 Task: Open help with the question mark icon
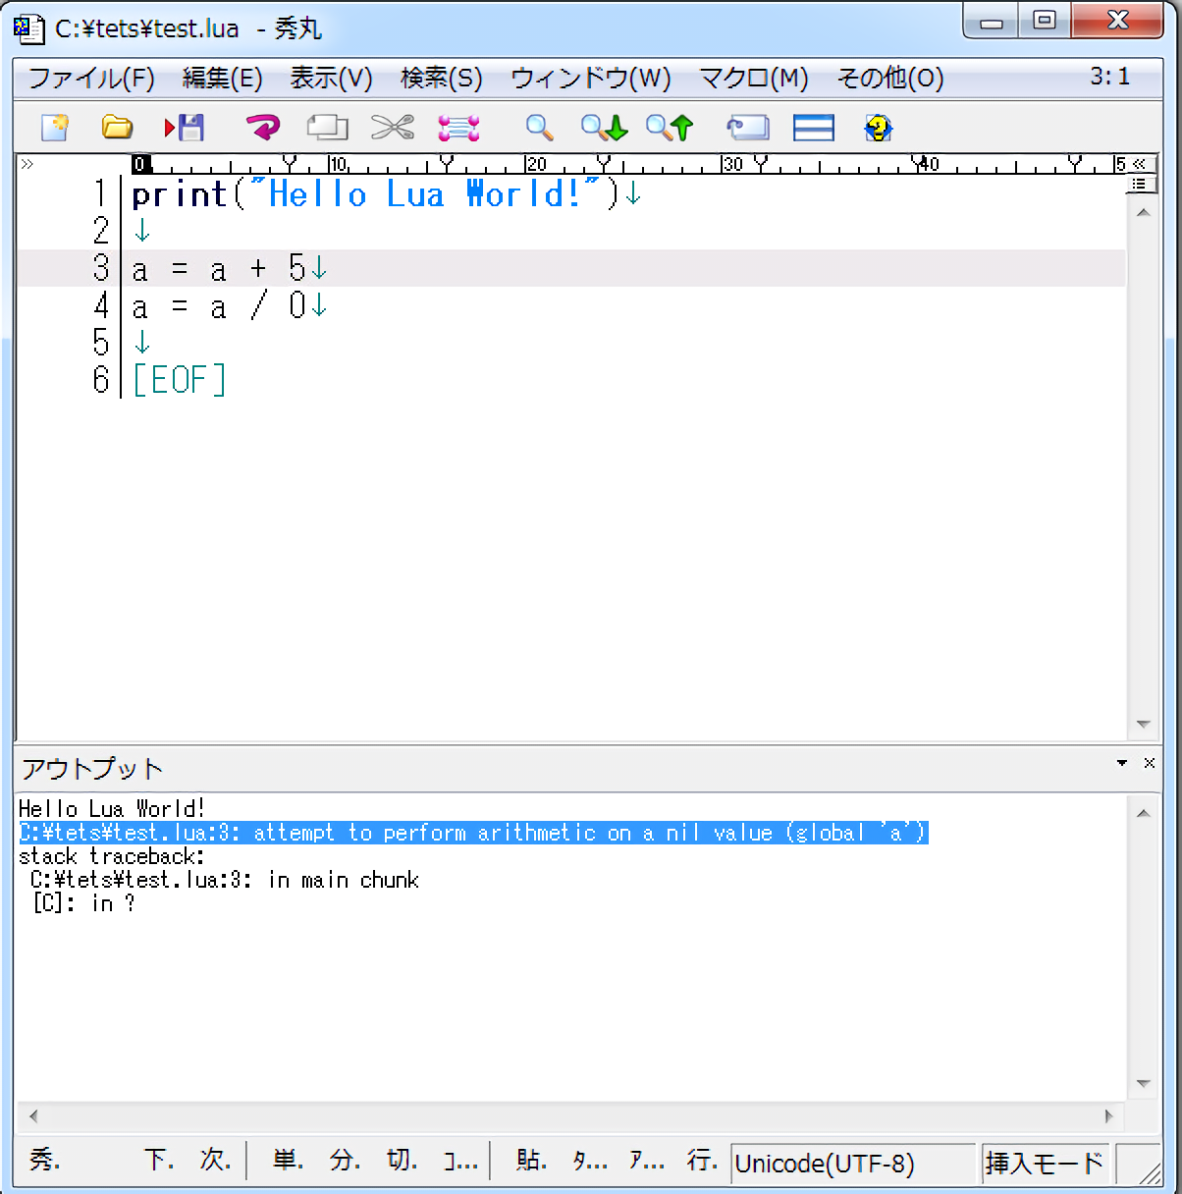pos(878,128)
